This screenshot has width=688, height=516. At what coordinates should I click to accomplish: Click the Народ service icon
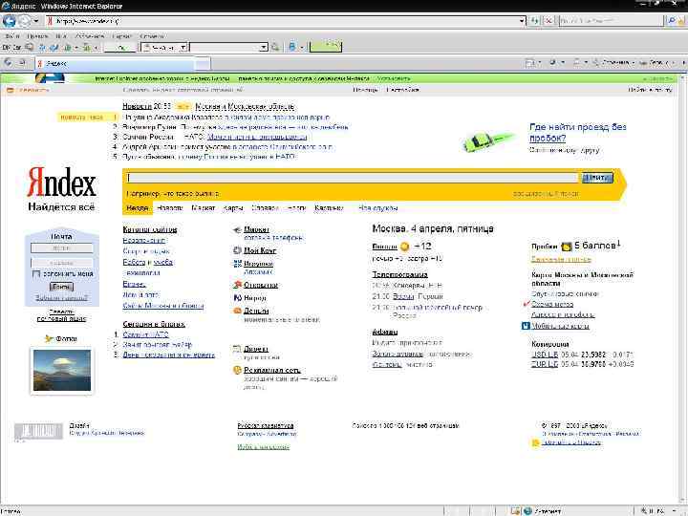tap(237, 297)
